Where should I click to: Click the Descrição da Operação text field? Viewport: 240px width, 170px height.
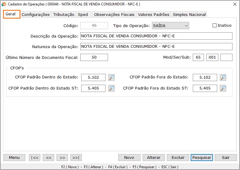156,36
